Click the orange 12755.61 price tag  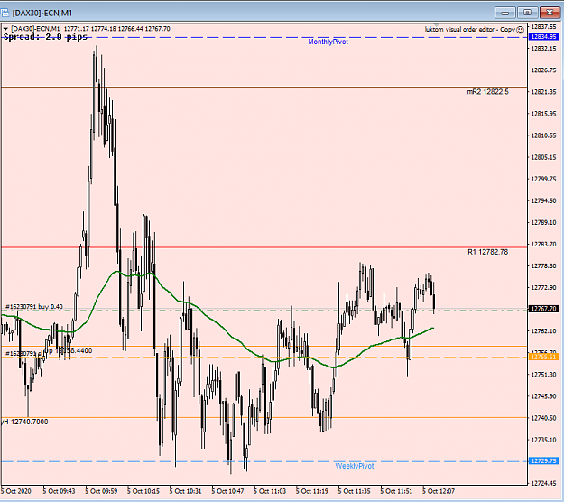[543, 357]
